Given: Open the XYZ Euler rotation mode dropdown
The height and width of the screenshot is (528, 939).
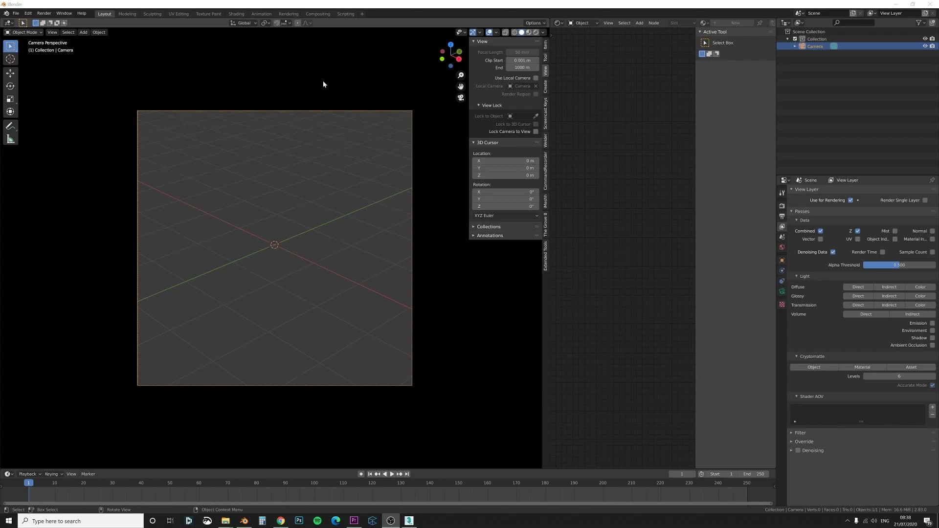Looking at the screenshot, I should [x=506, y=216].
